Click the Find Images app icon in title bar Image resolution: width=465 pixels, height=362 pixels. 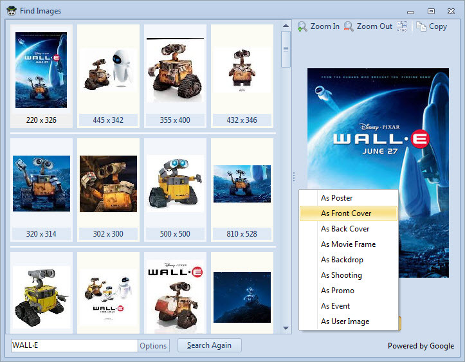tap(12, 11)
